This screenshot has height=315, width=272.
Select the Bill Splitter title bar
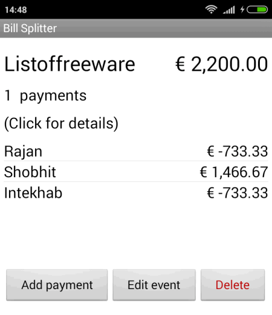(x=136, y=28)
